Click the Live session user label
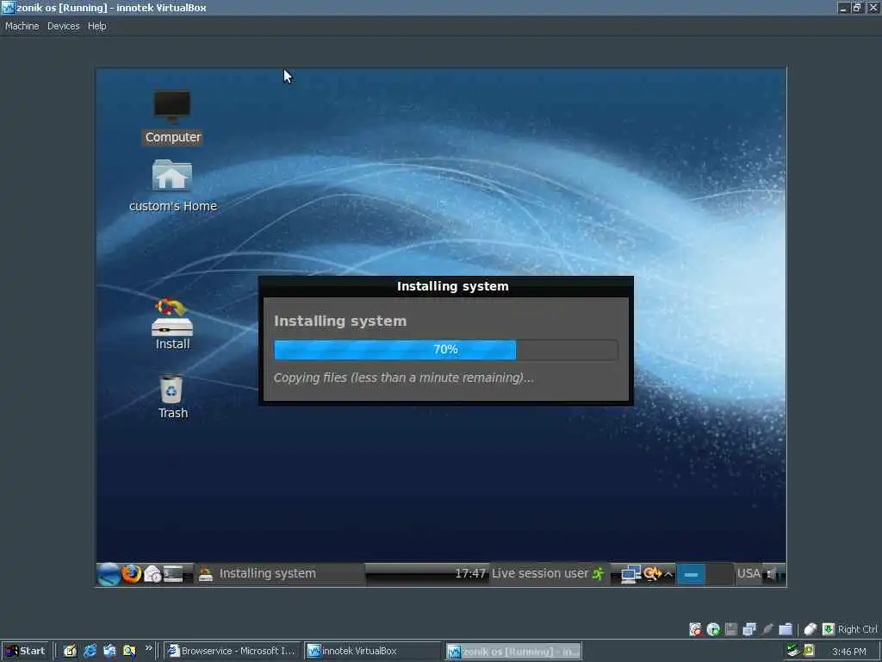This screenshot has height=662, width=882. pyautogui.click(x=540, y=573)
